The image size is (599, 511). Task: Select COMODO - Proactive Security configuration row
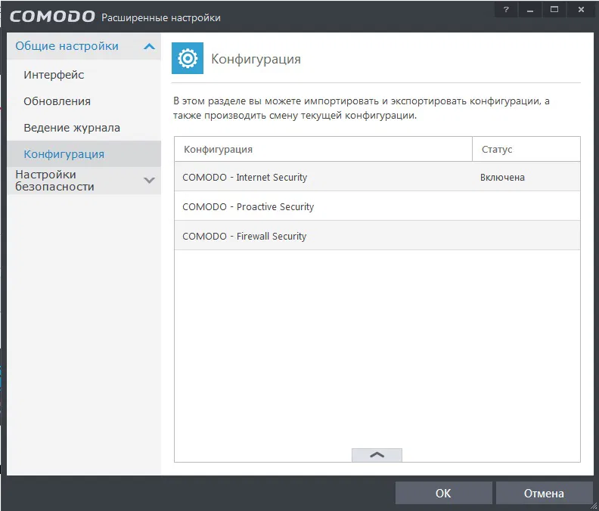[377, 206]
